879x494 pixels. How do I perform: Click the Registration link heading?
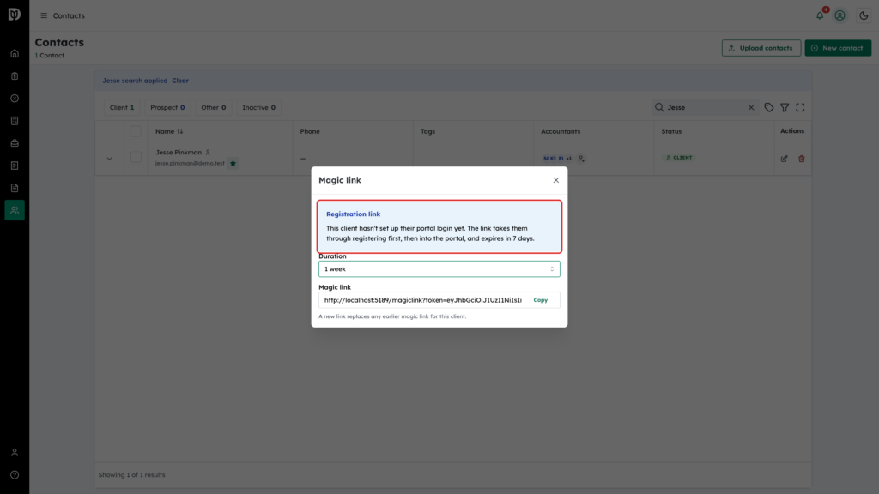[x=353, y=214]
